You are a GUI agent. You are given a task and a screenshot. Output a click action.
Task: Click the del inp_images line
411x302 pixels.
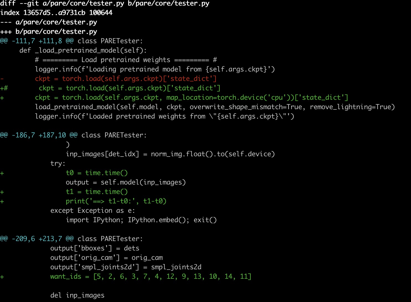pyautogui.click(x=77, y=295)
